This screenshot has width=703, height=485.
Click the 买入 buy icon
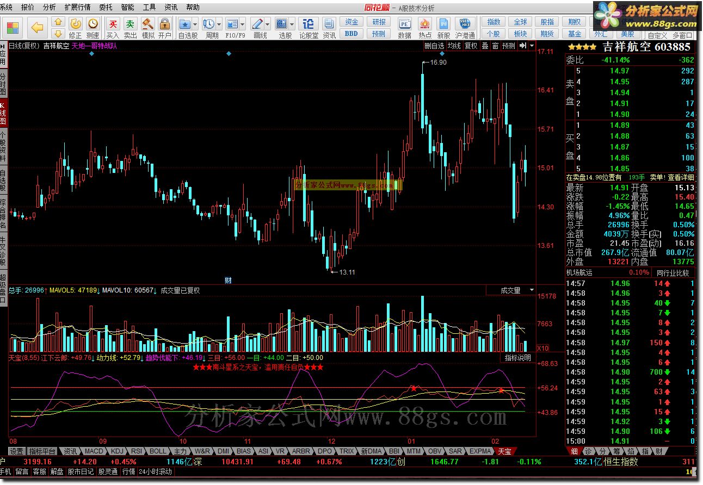pyautogui.click(x=113, y=23)
